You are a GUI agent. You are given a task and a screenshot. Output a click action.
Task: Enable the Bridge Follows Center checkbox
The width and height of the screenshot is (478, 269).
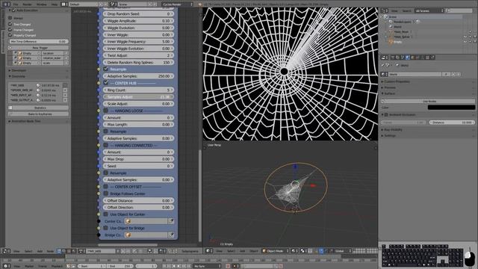pos(106,194)
